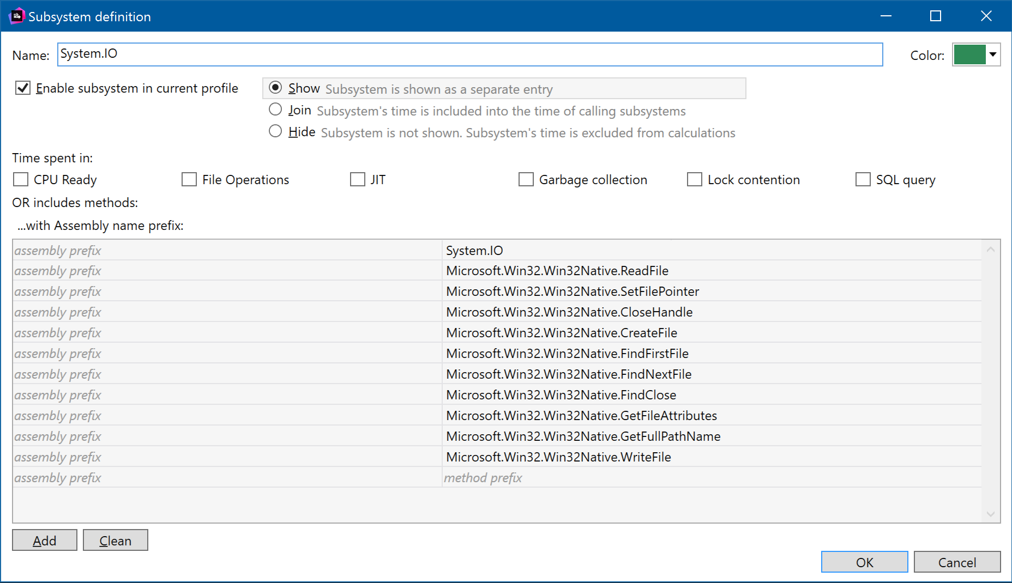Check Lock contention option
The height and width of the screenshot is (583, 1012).
[x=695, y=179]
